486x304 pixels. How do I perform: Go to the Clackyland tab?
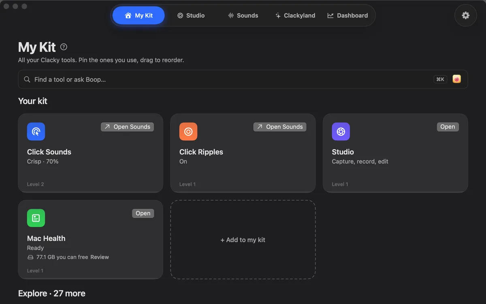pos(295,15)
